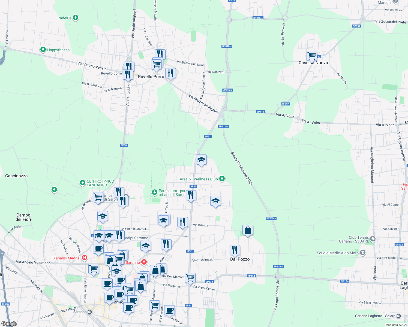Select the restaurant fork icon above Via Brianza
This screenshot has height=327, width=408.
coord(182,222)
